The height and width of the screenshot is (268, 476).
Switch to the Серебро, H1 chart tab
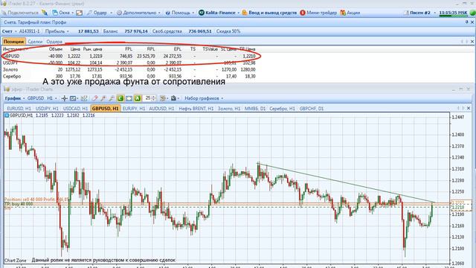pyautogui.click(x=282, y=109)
